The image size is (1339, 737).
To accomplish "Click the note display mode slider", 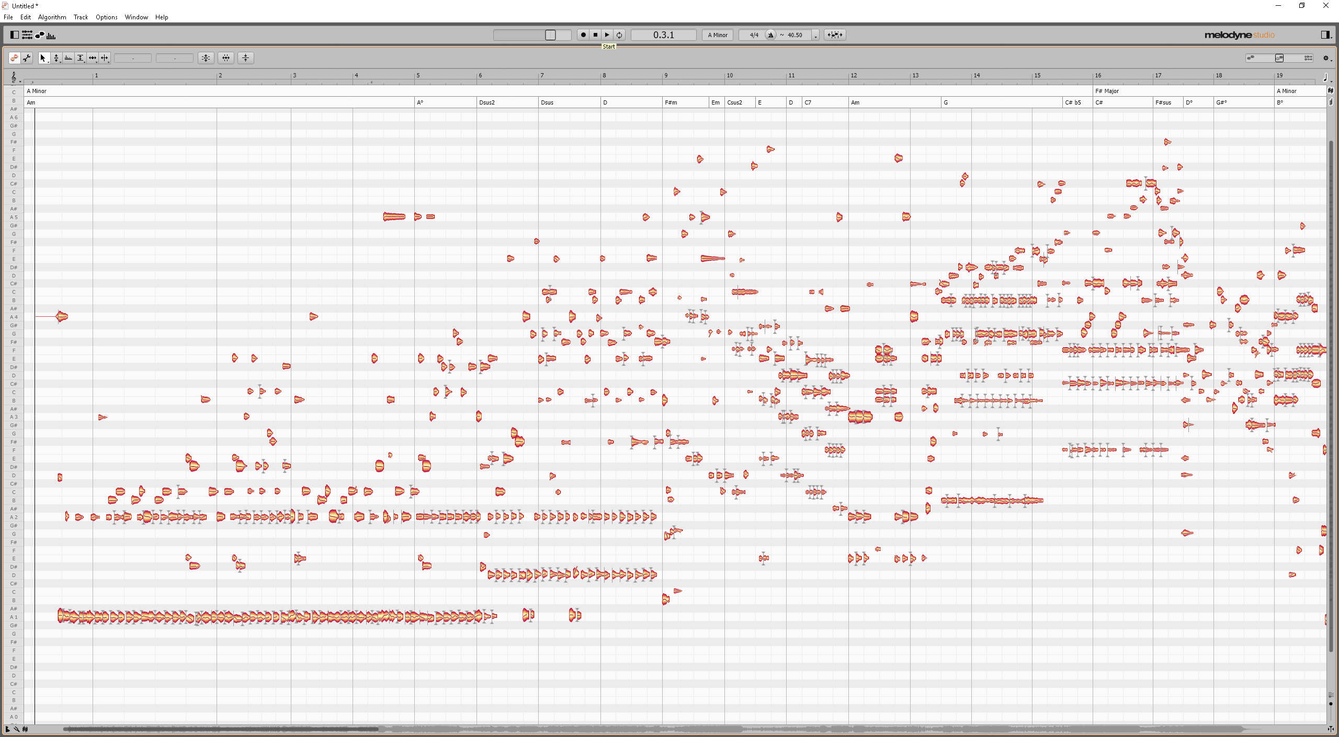I will tap(1279, 58).
